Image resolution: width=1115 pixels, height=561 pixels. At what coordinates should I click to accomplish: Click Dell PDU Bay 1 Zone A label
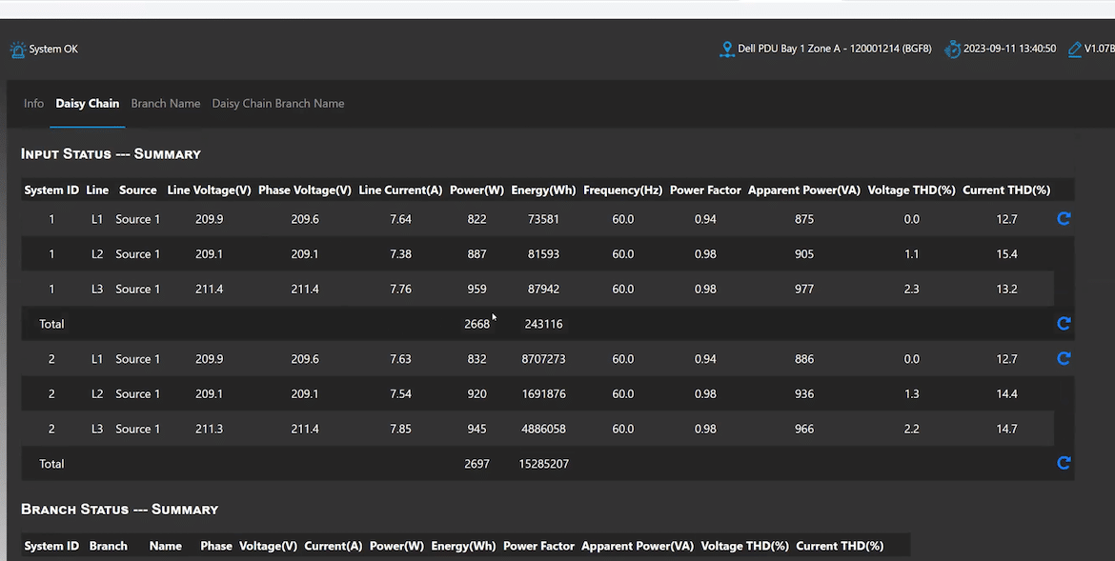(x=834, y=50)
